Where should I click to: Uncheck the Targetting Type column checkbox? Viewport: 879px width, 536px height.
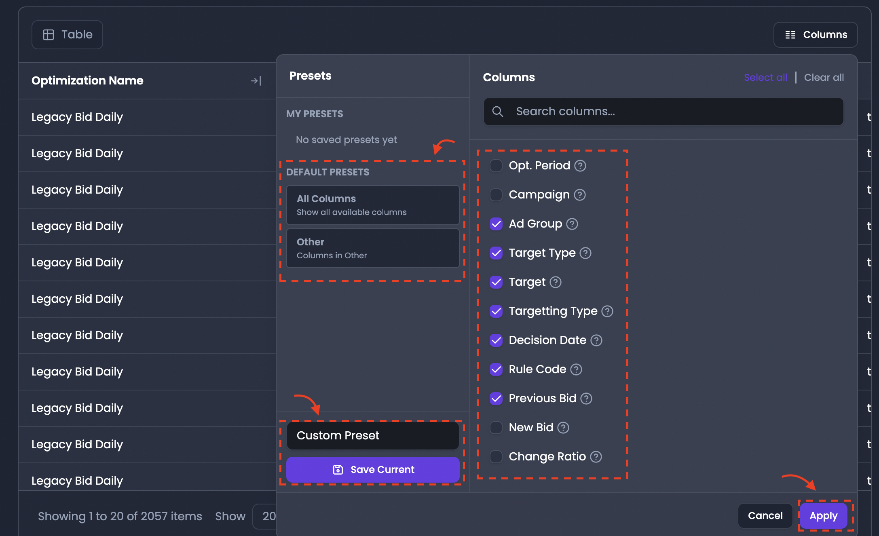pos(496,311)
